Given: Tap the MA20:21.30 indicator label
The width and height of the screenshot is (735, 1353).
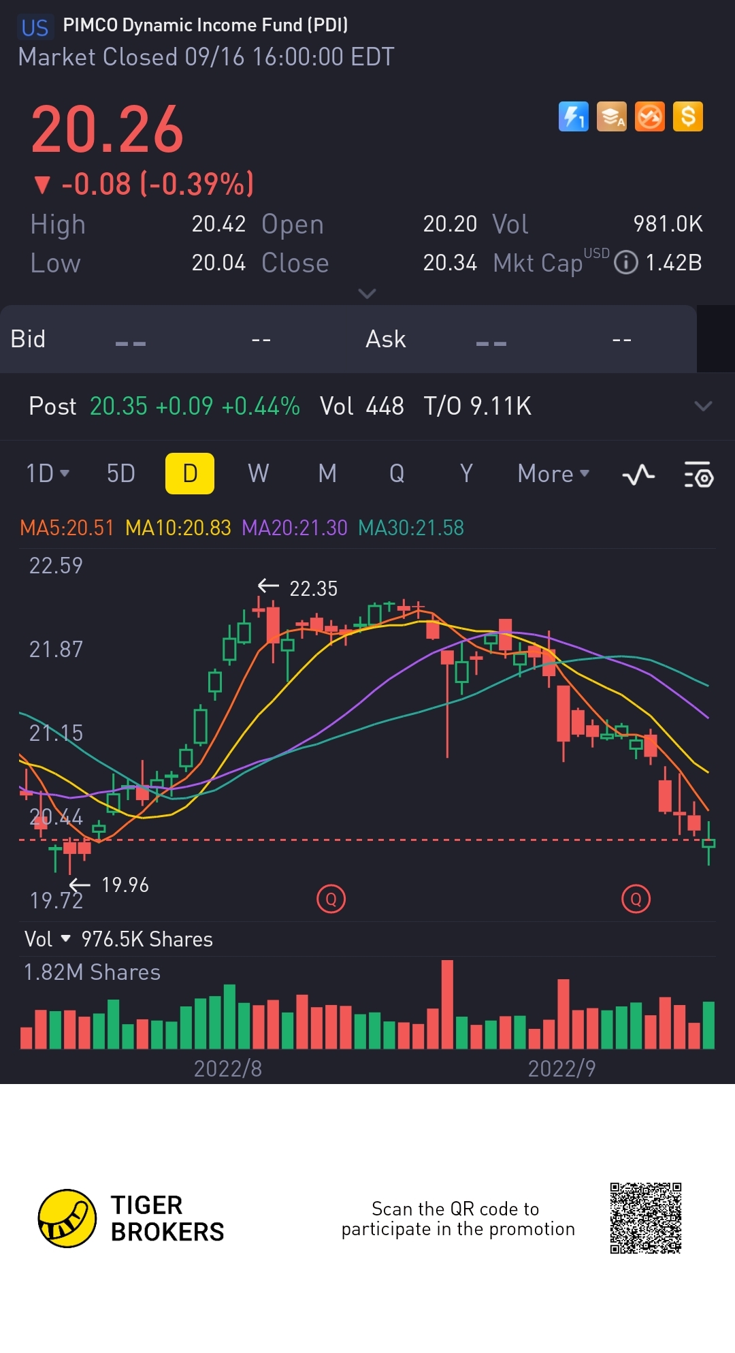Looking at the screenshot, I should (x=295, y=528).
